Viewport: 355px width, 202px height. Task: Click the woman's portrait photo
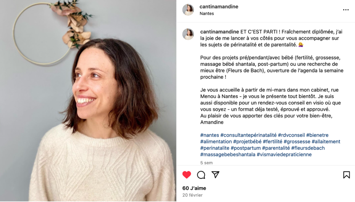pos(88,101)
